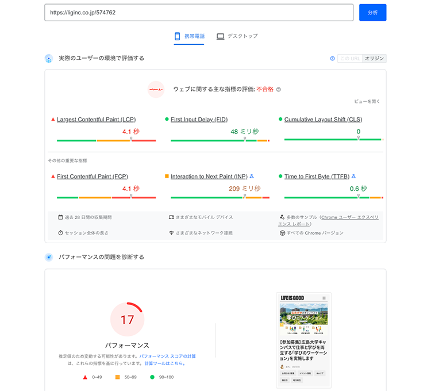
Task: Click the orange square beside INP
Action: click(x=167, y=176)
